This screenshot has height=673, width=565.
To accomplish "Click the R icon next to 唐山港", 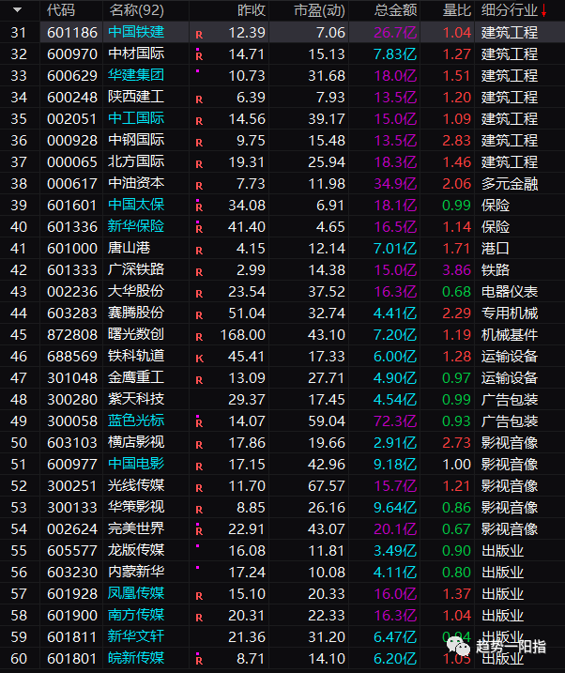I will pyautogui.click(x=199, y=251).
